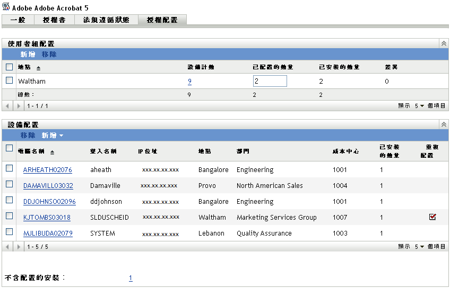
Task: Go to previous page in 使用者組配置 pager
Action: pos(7,106)
